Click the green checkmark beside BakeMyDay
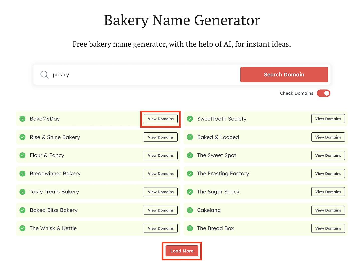362x271 pixels. (x=22, y=119)
